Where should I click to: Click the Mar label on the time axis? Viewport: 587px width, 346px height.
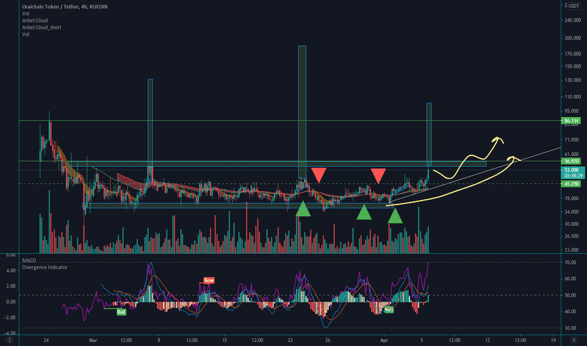(93, 340)
